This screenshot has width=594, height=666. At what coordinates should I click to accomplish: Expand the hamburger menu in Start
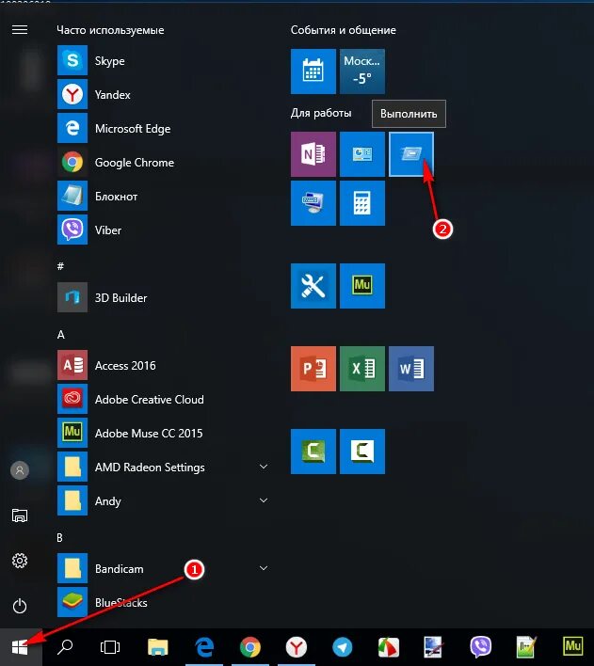(20, 30)
